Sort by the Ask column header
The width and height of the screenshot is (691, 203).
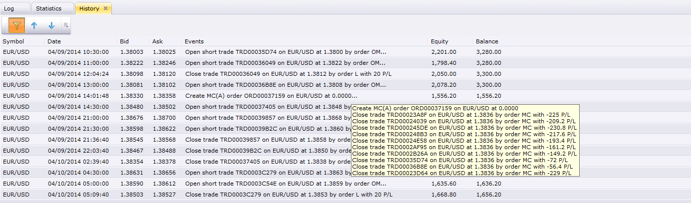tap(166, 41)
